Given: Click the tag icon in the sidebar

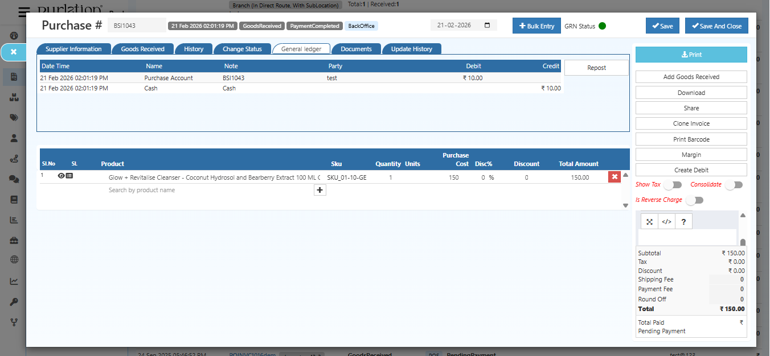Looking at the screenshot, I should click(13, 117).
